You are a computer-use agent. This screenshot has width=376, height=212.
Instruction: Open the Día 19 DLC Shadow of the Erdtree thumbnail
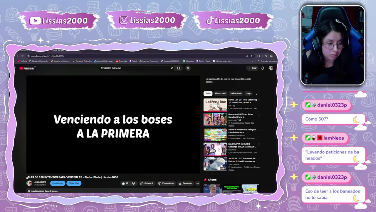[215, 164]
